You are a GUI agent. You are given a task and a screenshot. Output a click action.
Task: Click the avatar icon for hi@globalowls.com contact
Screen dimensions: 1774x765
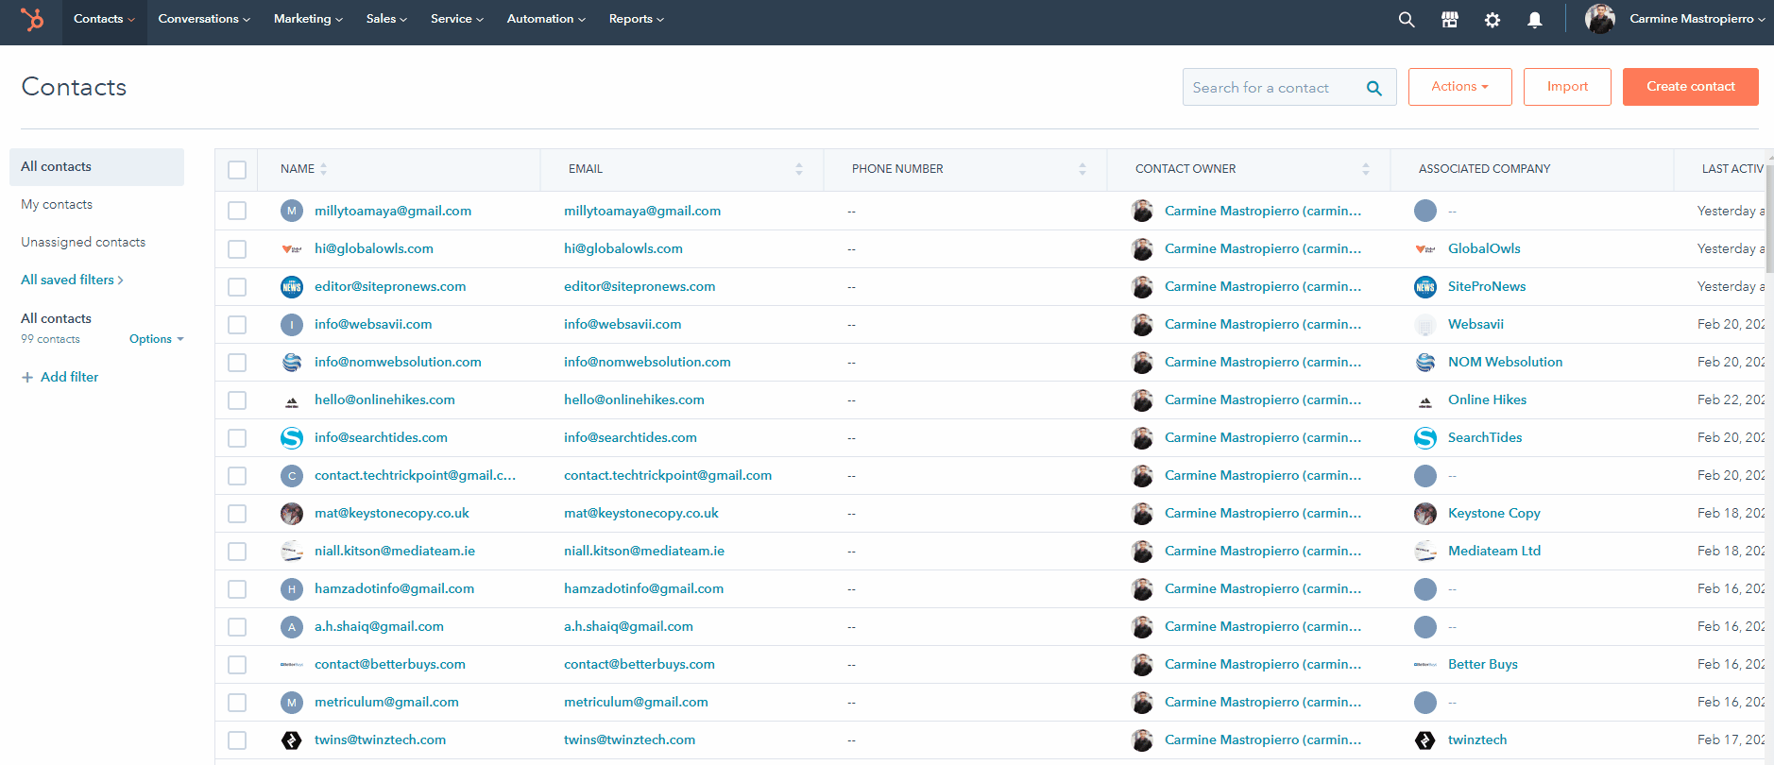[292, 249]
